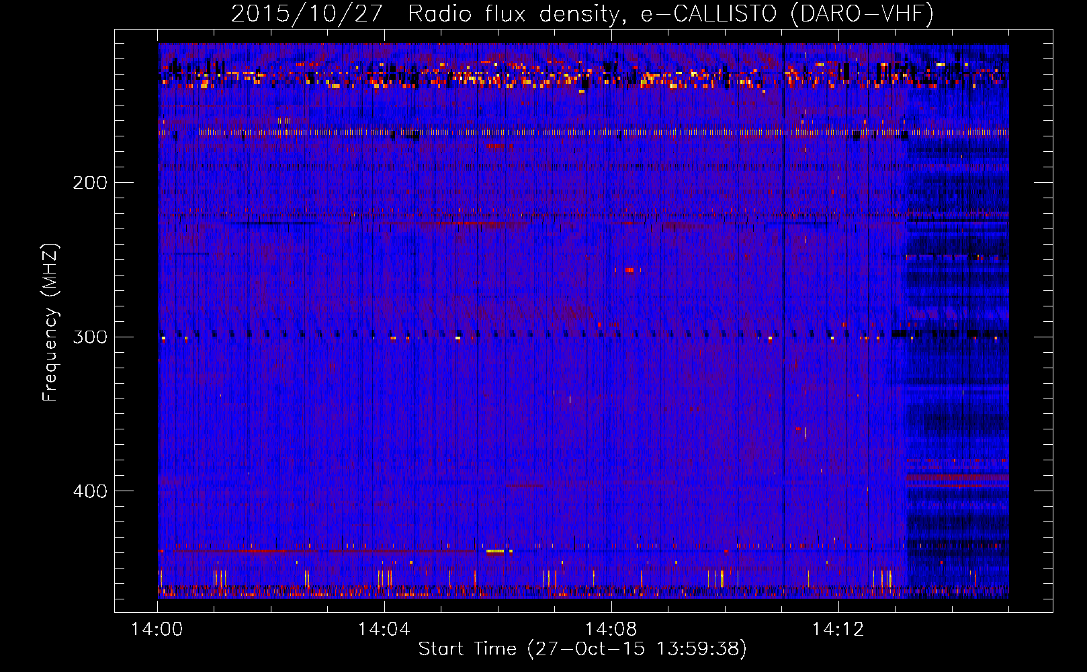Click the 'Start Time (27-Oct-15 13:59:38)' label
The width and height of the screenshot is (1087, 672).
pos(582,648)
